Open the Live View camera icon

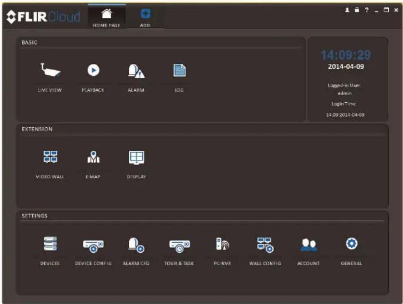pos(51,70)
